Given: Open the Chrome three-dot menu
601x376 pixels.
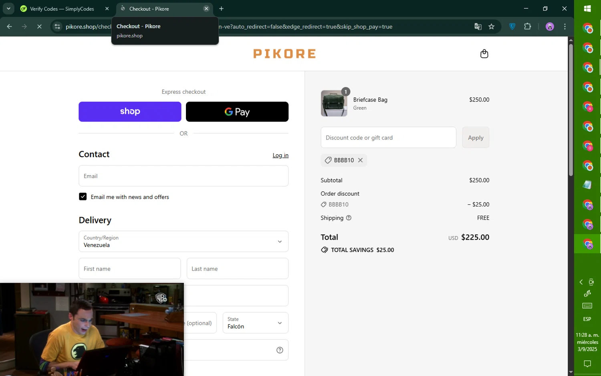Looking at the screenshot, I should point(565,26).
